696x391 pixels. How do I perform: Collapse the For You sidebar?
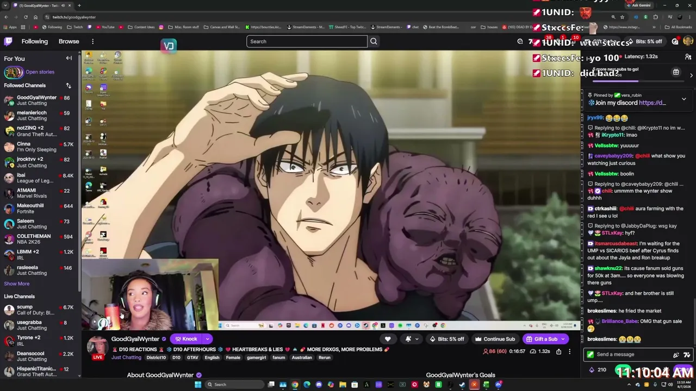pyautogui.click(x=69, y=58)
